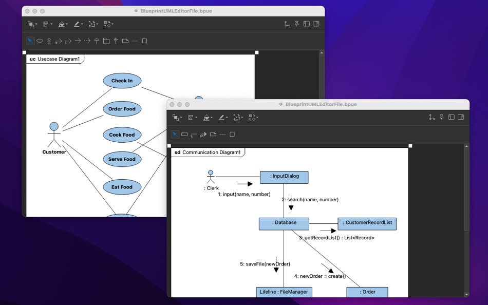Open align dropdown in Communication window
Screen dimensions: 488x305
point(192,118)
